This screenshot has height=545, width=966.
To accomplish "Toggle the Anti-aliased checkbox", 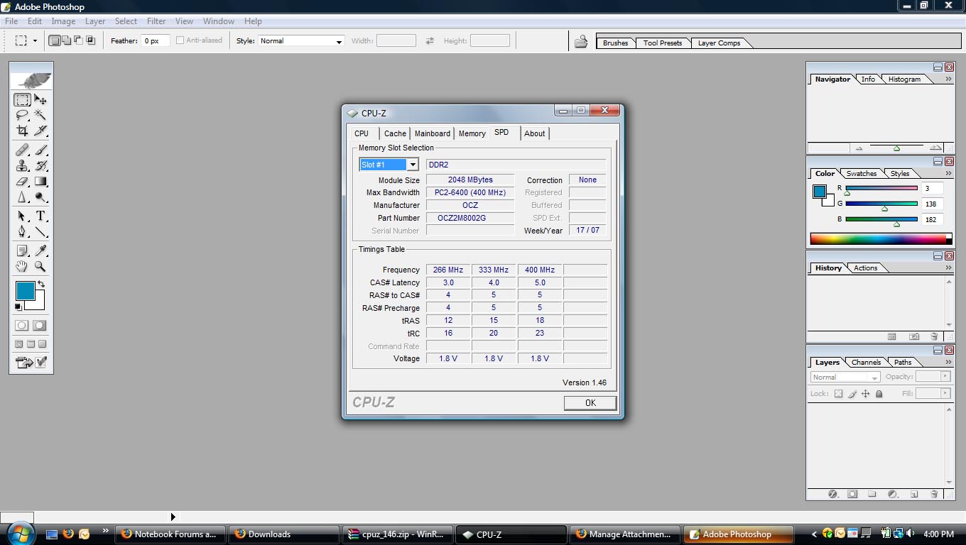I will 180,40.
